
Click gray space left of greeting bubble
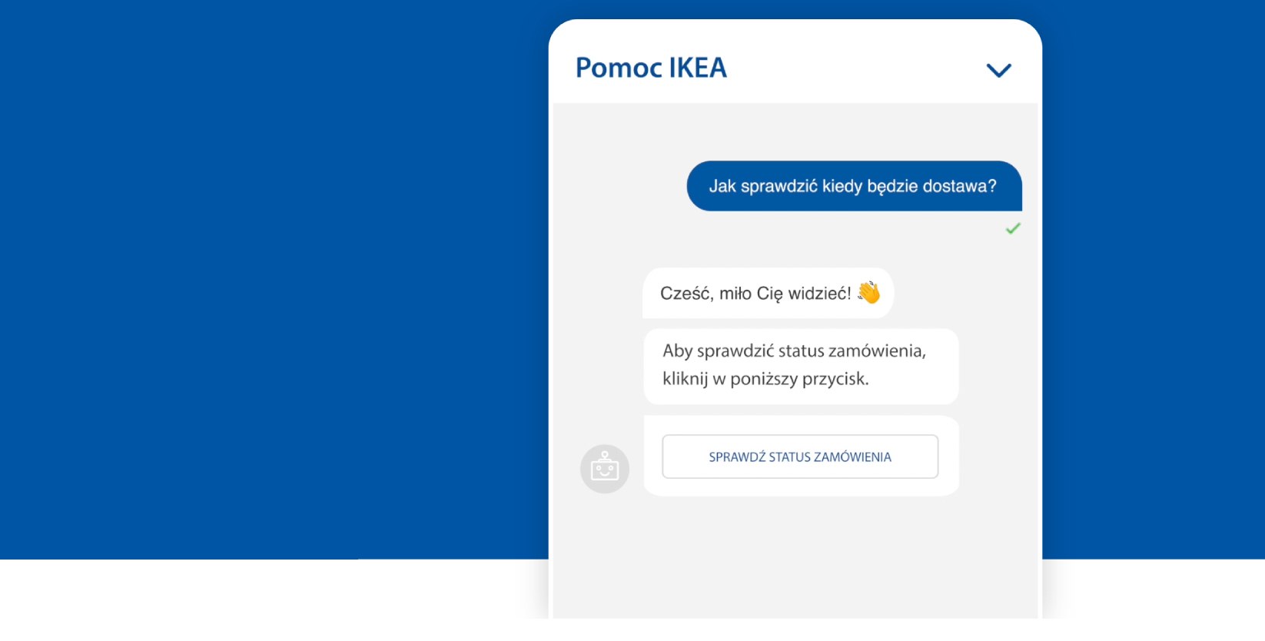pyautogui.click(x=598, y=293)
